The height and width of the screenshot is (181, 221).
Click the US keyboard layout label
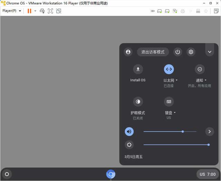(169, 118)
